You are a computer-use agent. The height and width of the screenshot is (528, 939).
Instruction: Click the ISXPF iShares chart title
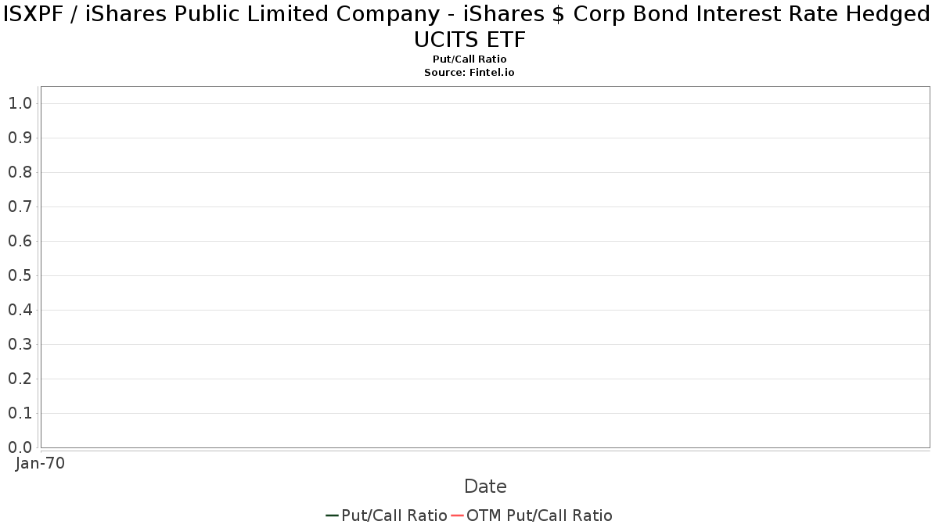[x=469, y=25]
